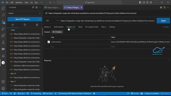Open errors and warnings in status bar

(x=21, y=93)
